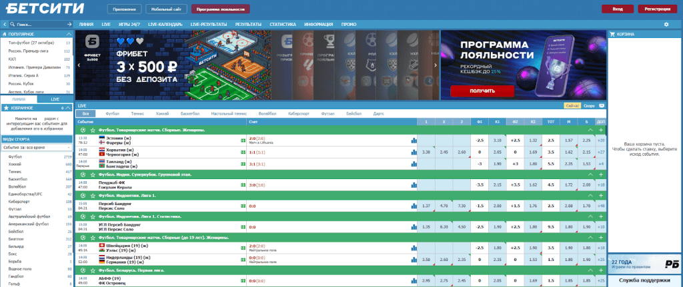Image resolution: width=683 pixels, height=287 pixels.
Task: Open green live field icon for Таиланд (ж) match
Action: (243, 164)
